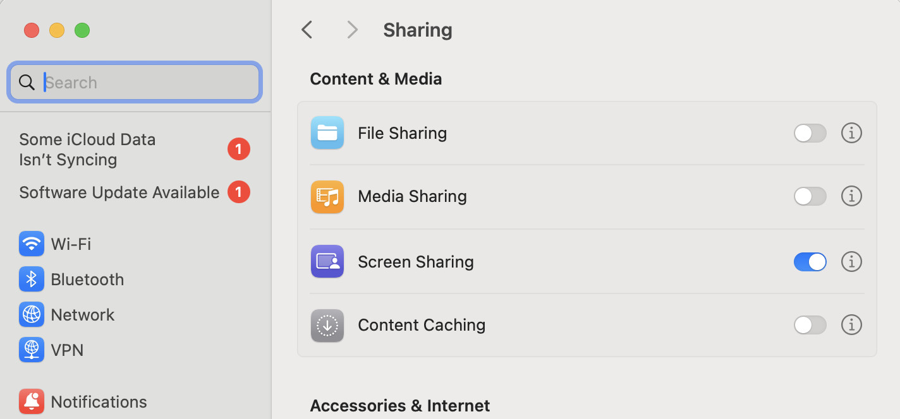Click the Screen Sharing purple icon

pyautogui.click(x=327, y=261)
